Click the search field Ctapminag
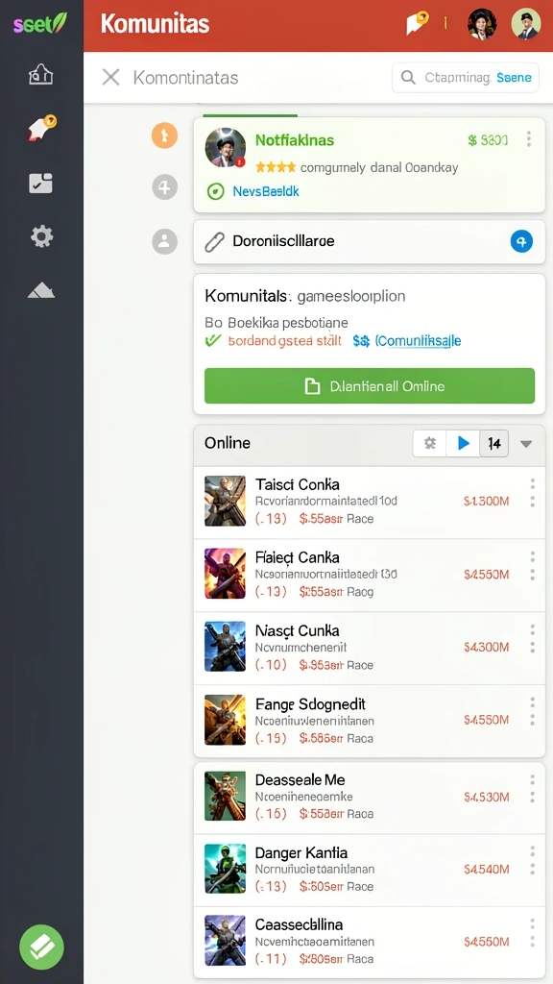This screenshot has height=984, width=553. point(466,77)
